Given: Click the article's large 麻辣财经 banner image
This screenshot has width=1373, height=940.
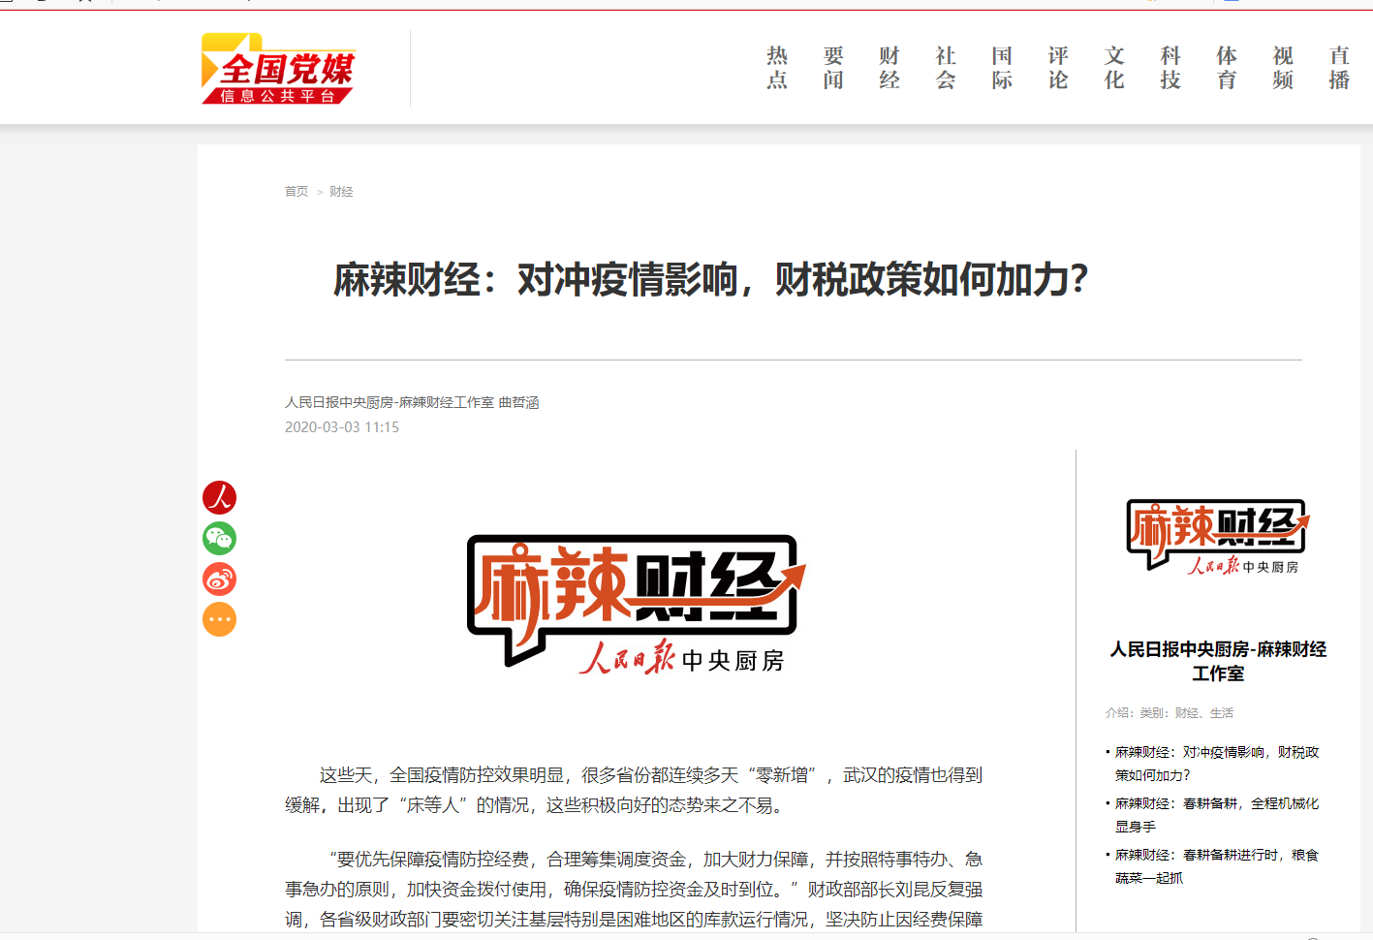Looking at the screenshot, I should pos(637,605).
